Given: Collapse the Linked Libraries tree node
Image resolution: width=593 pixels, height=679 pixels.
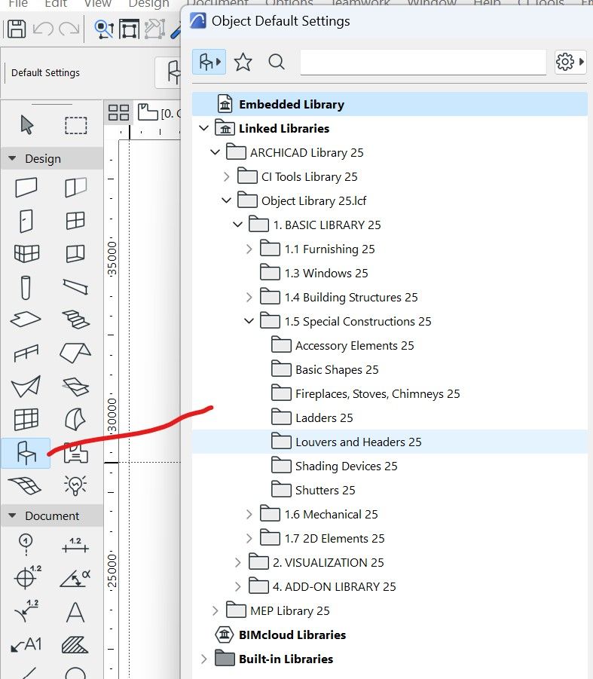Looking at the screenshot, I should (x=204, y=128).
